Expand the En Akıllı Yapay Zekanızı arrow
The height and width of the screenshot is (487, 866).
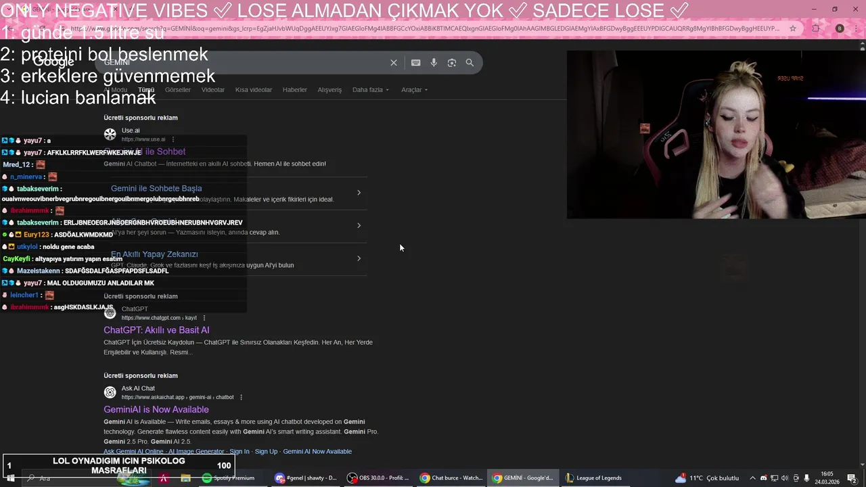tap(359, 258)
